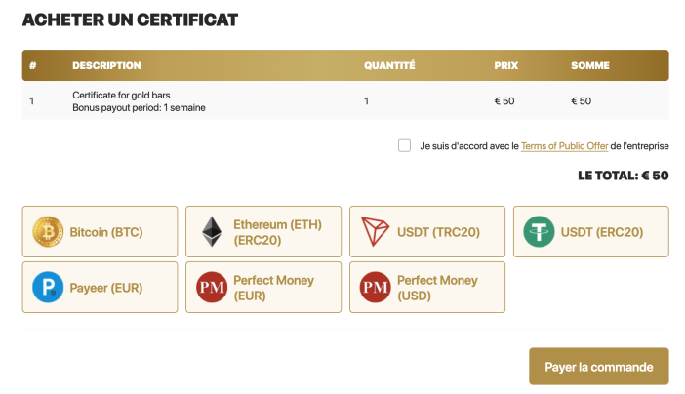Click the Description column header
The height and width of the screenshot is (394, 685).
[x=106, y=65]
